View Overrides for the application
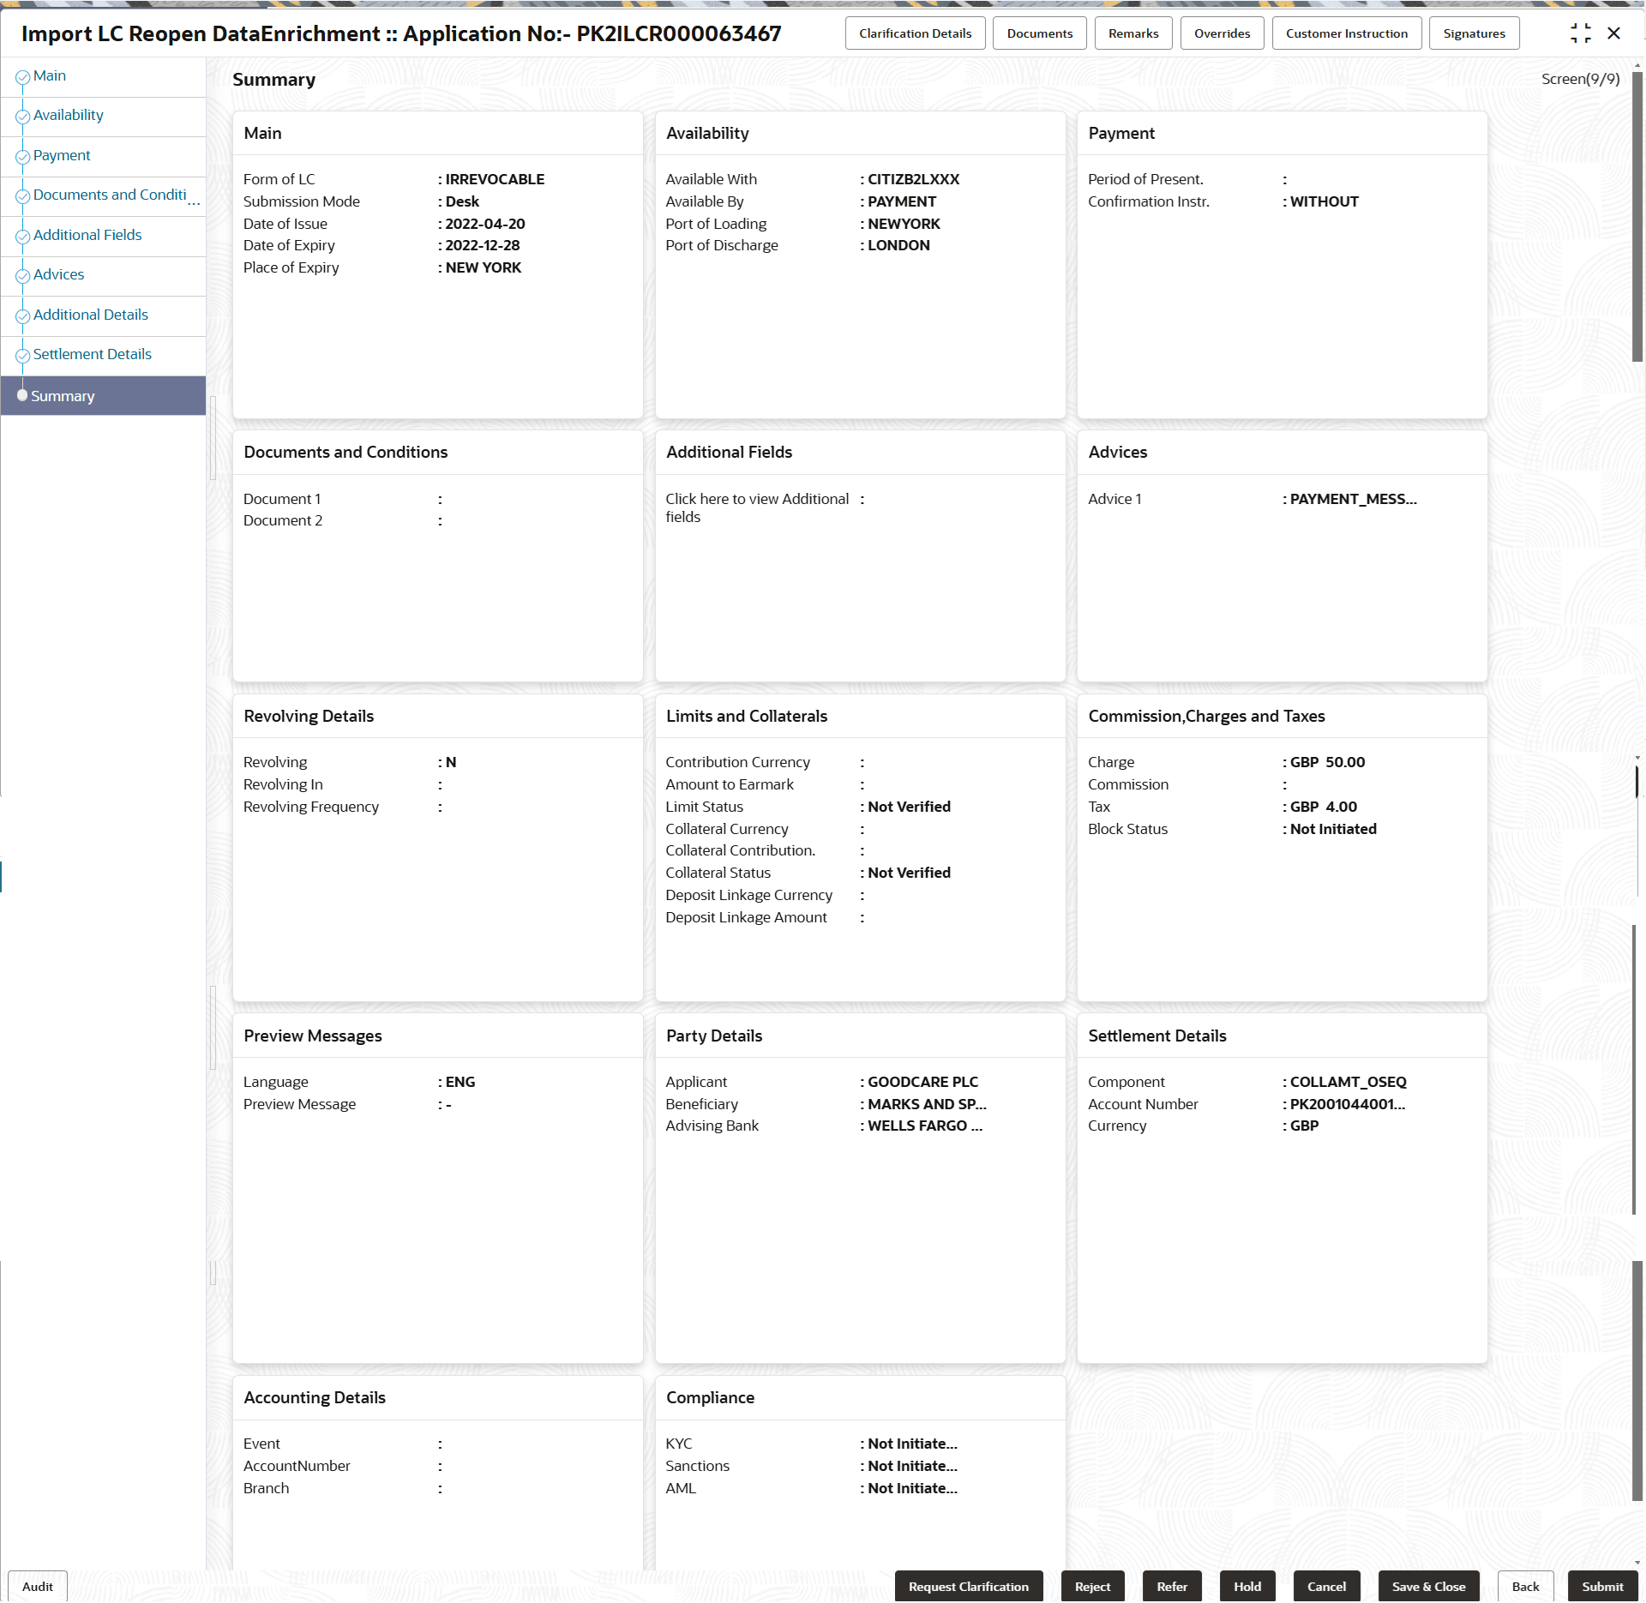 [1222, 33]
